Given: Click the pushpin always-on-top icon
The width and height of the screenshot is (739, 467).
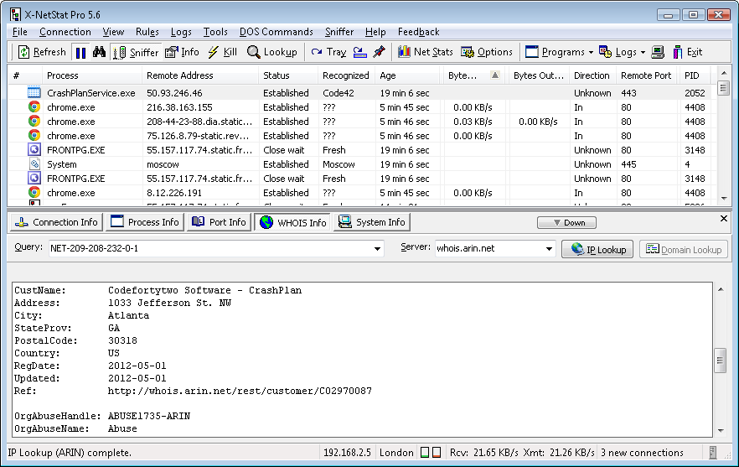Looking at the screenshot, I should coord(379,52).
